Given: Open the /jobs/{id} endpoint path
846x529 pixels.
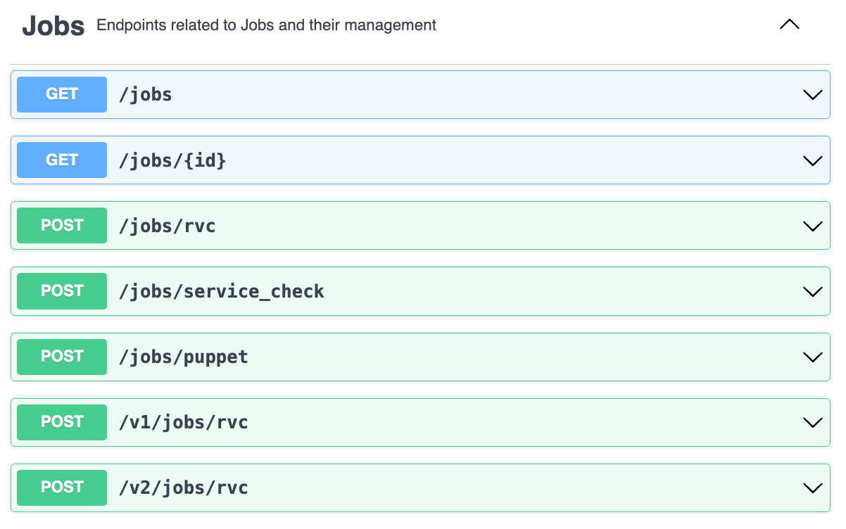Looking at the screenshot, I should 172,160.
